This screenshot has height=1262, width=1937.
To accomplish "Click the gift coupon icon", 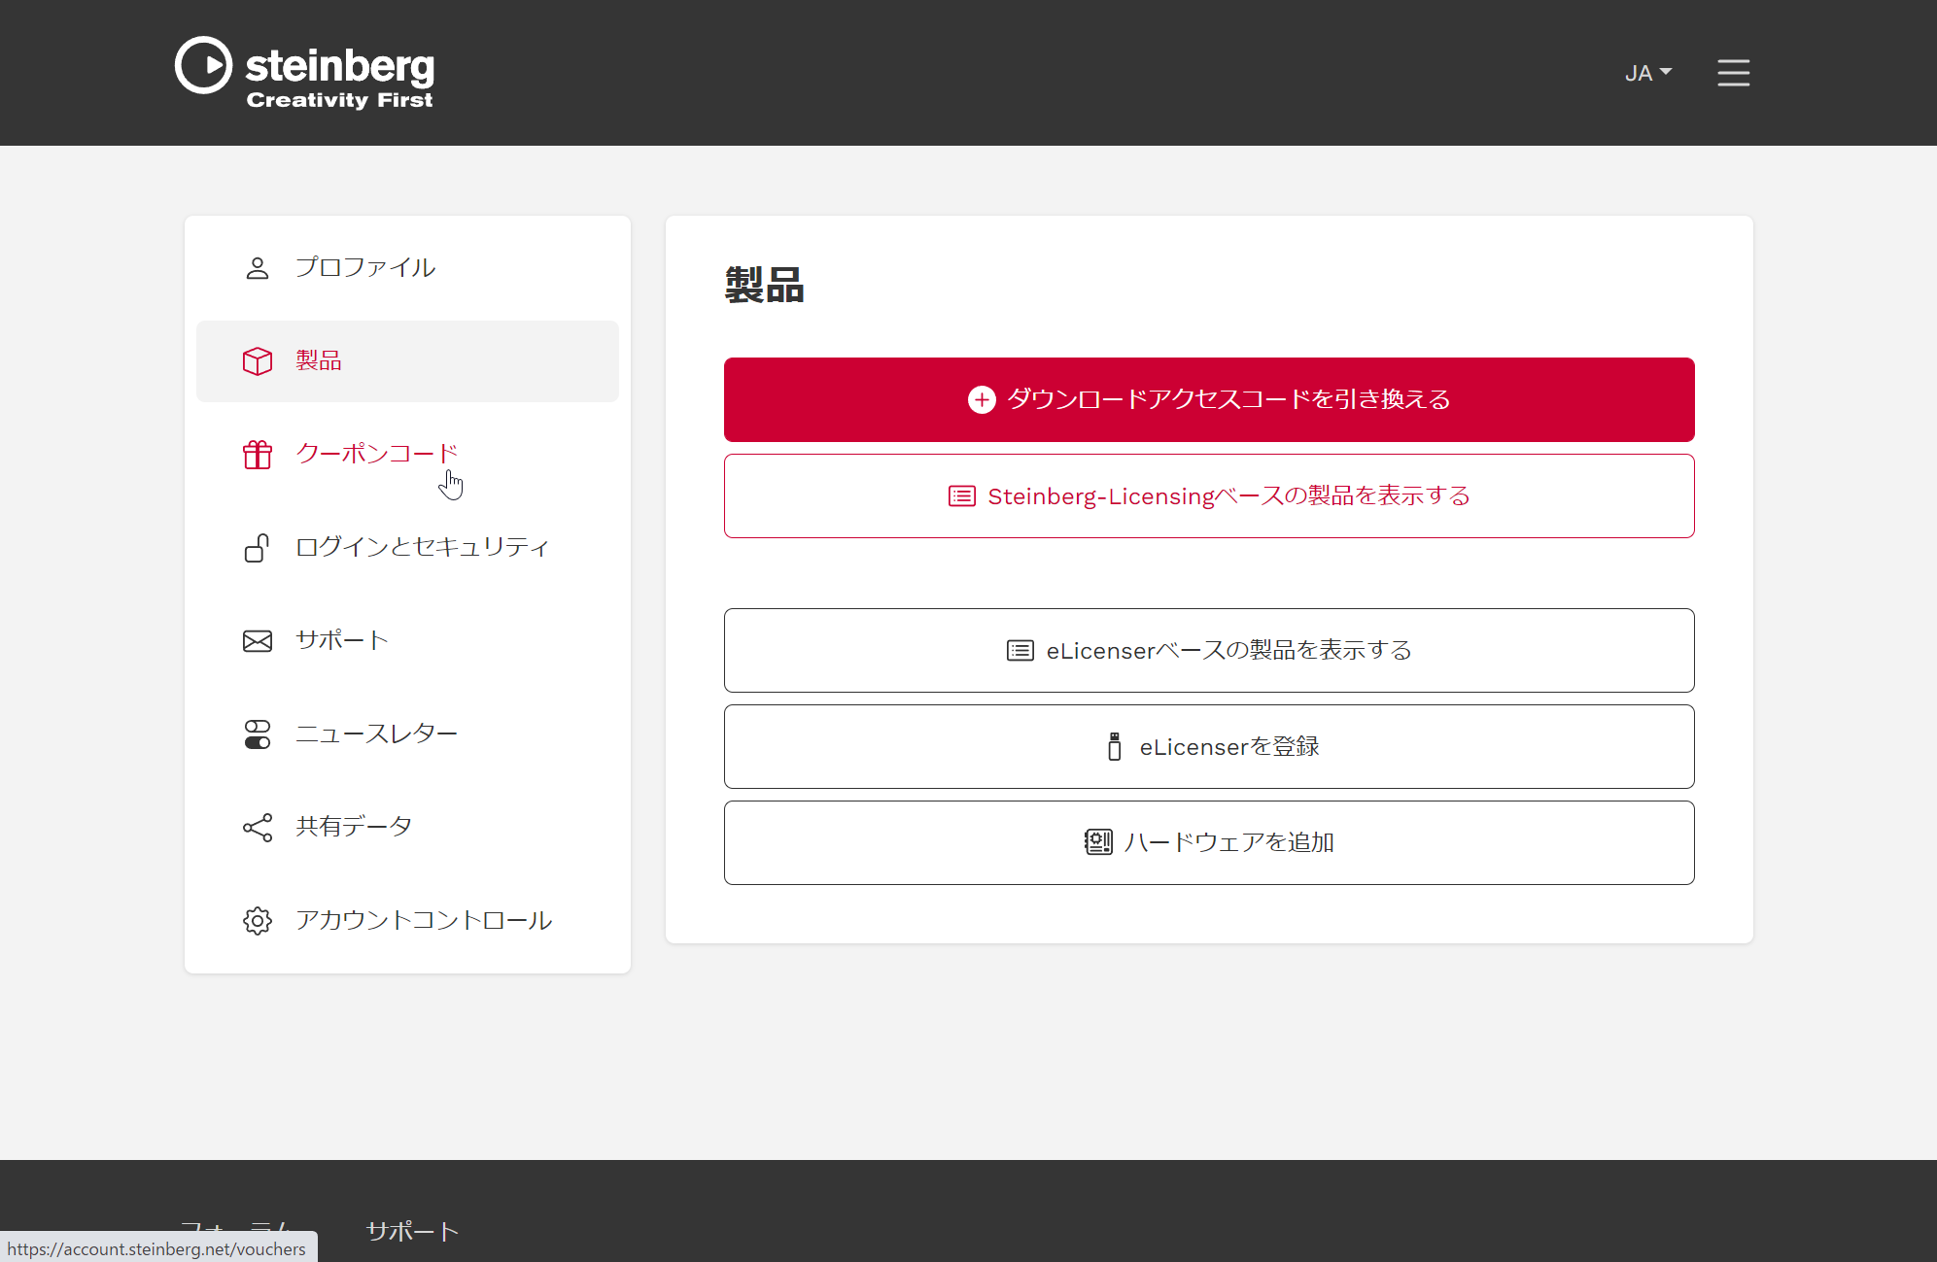I will click(258, 455).
